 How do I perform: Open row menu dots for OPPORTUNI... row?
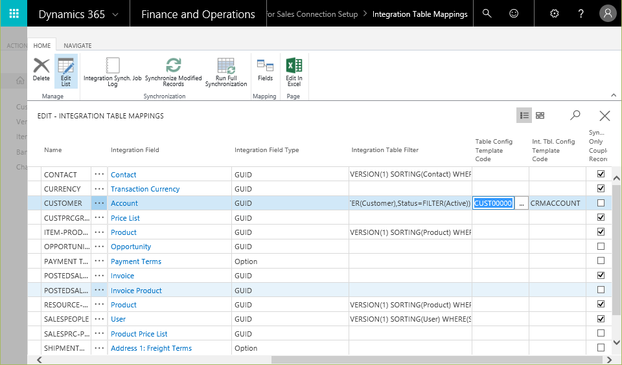(99, 247)
